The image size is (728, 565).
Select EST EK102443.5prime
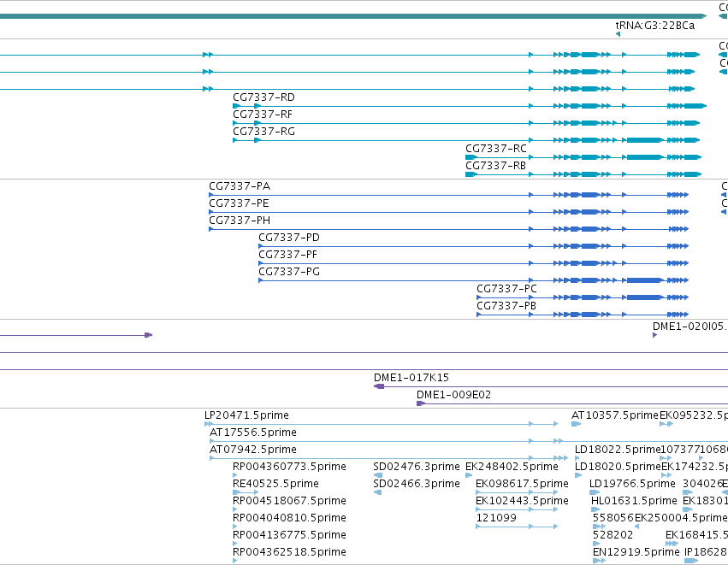[x=522, y=502]
